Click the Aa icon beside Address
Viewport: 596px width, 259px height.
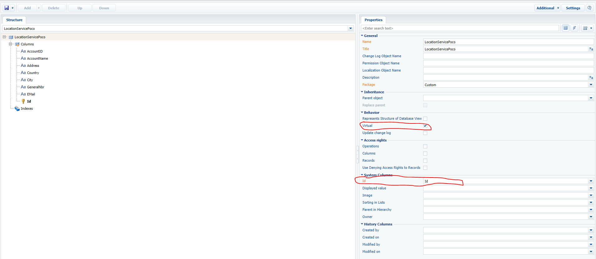[23, 66]
